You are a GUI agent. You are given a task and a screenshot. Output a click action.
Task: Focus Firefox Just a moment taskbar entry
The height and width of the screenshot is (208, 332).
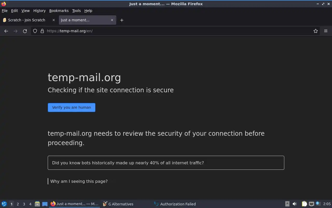point(74,204)
